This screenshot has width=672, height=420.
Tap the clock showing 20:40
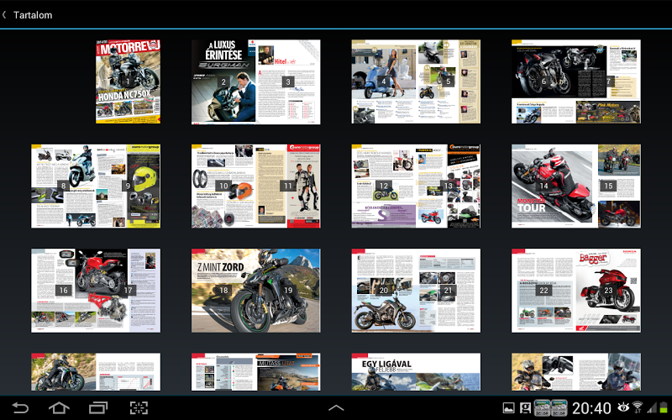(x=591, y=408)
